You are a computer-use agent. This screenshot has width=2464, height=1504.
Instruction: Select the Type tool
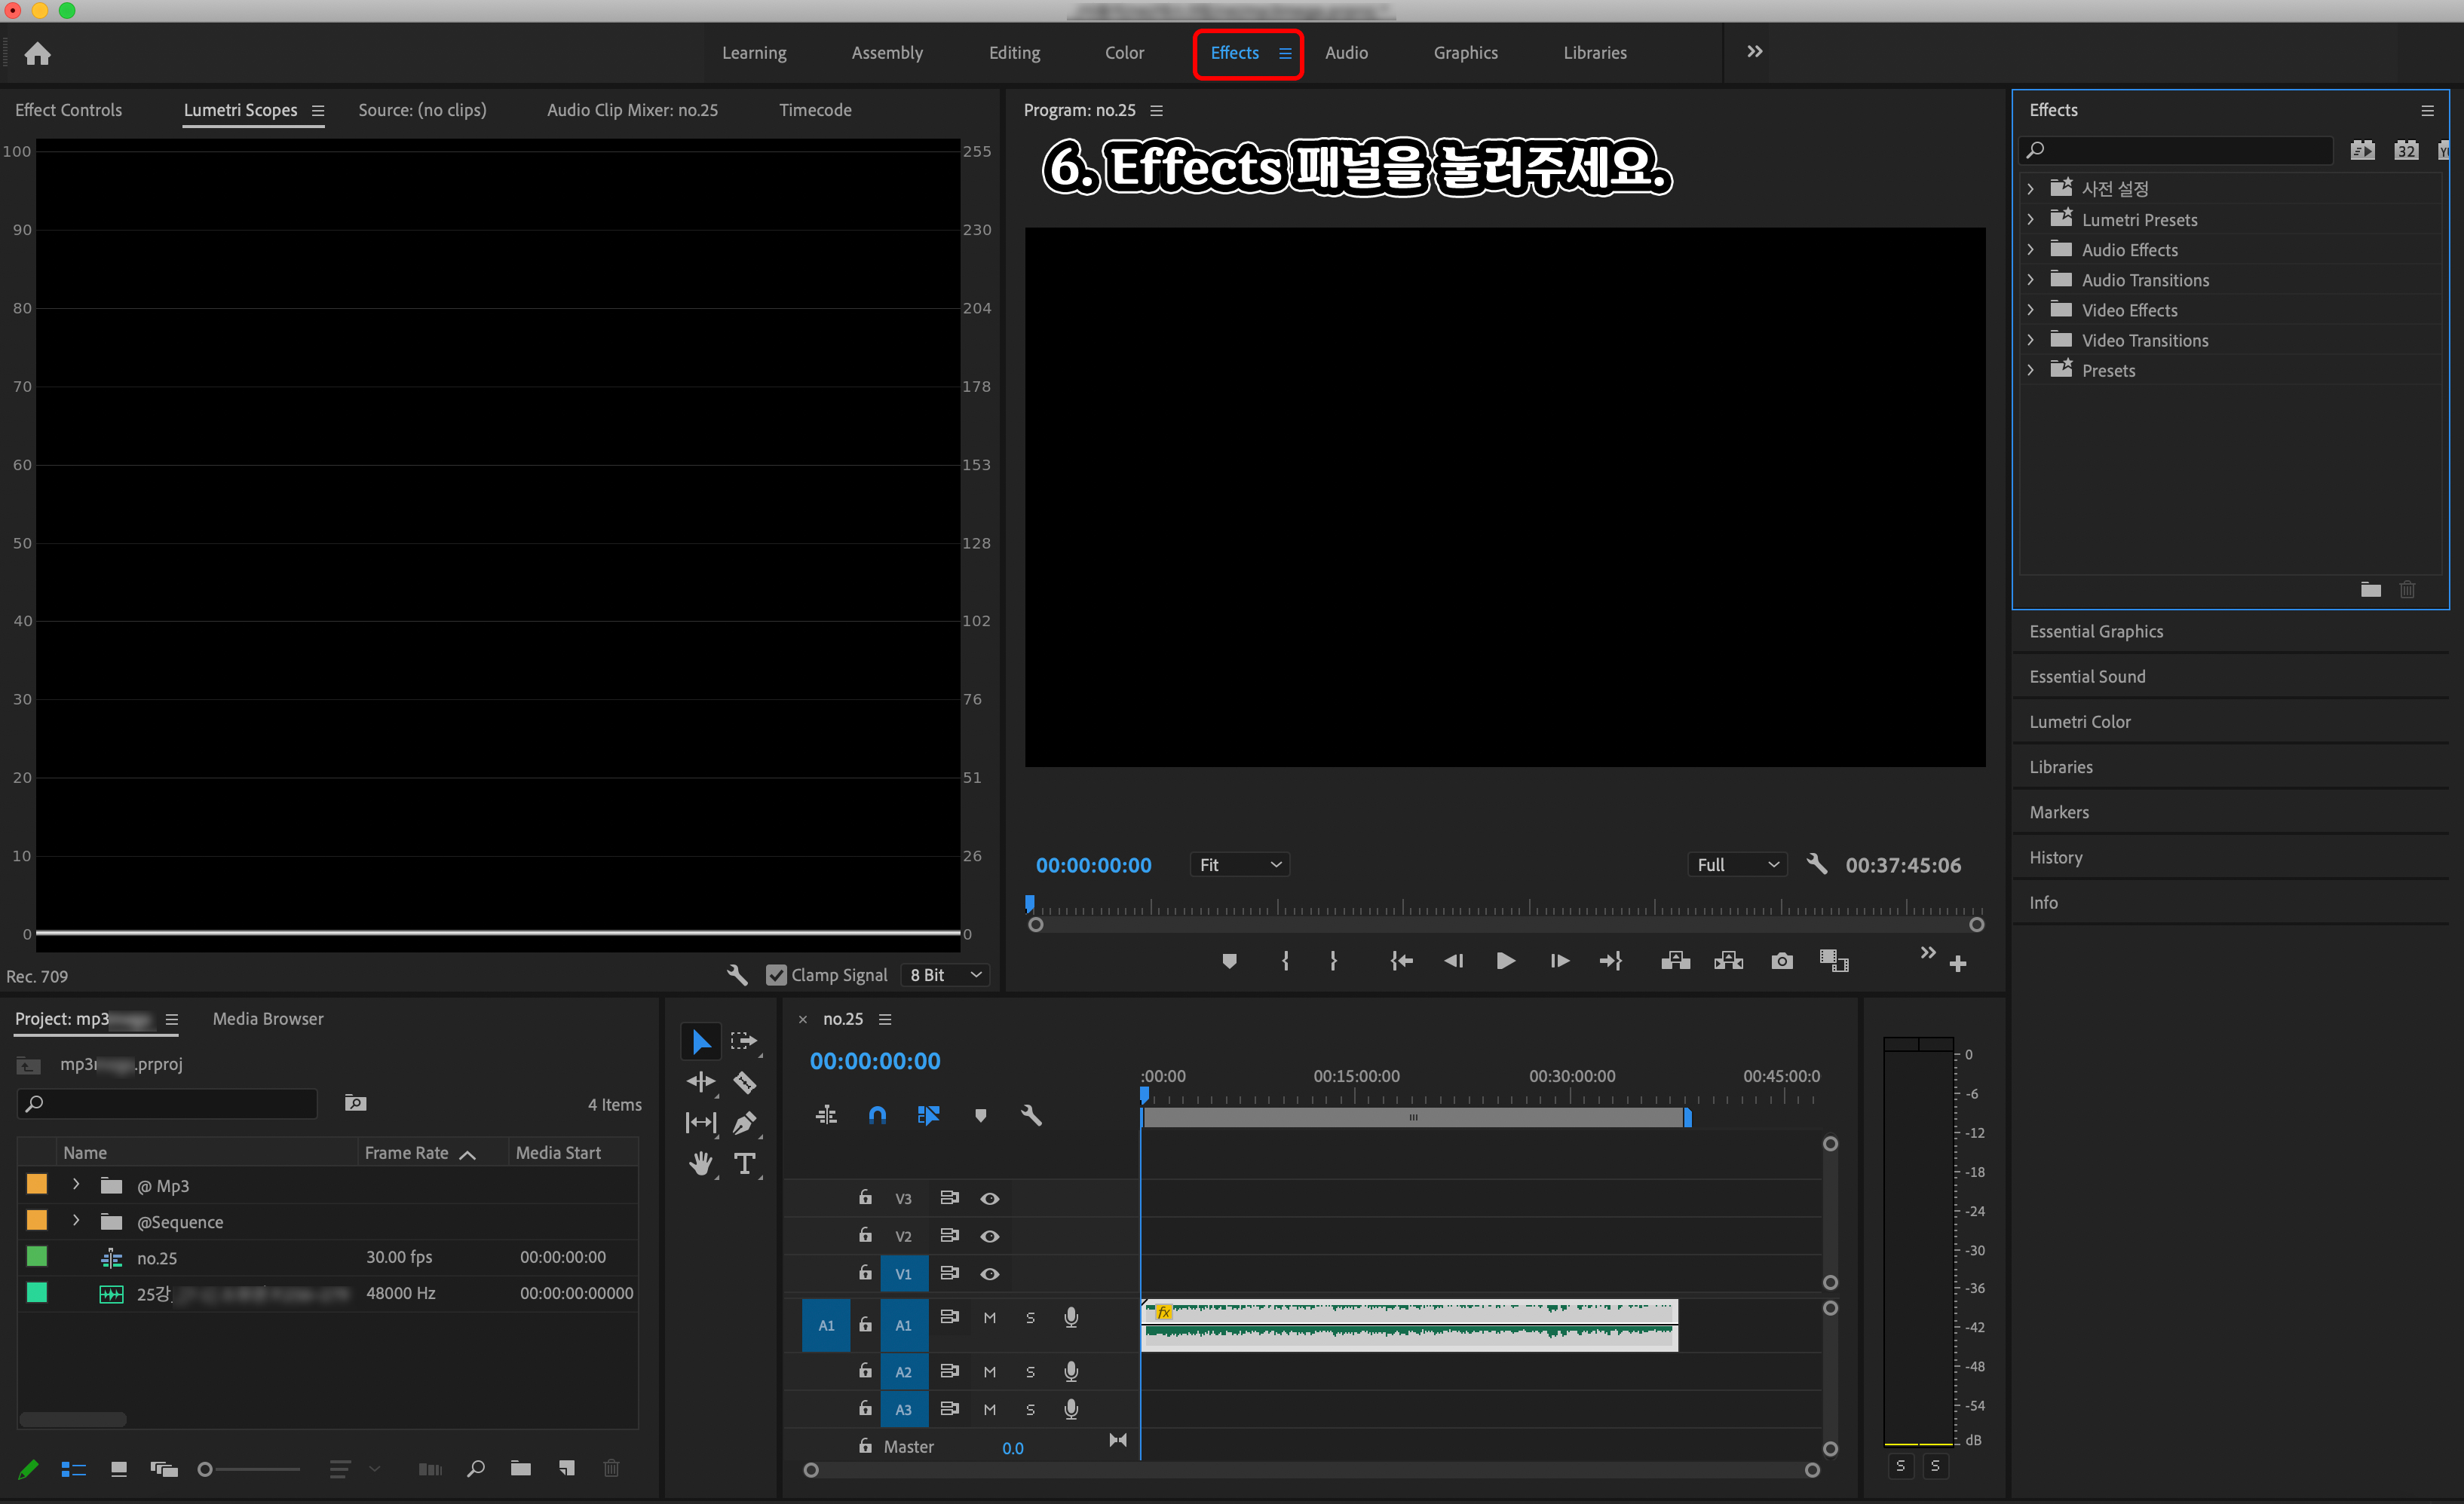[x=744, y=1163]
